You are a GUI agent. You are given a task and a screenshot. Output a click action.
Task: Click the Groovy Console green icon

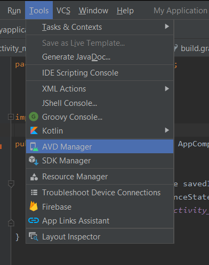pos(34,117)
